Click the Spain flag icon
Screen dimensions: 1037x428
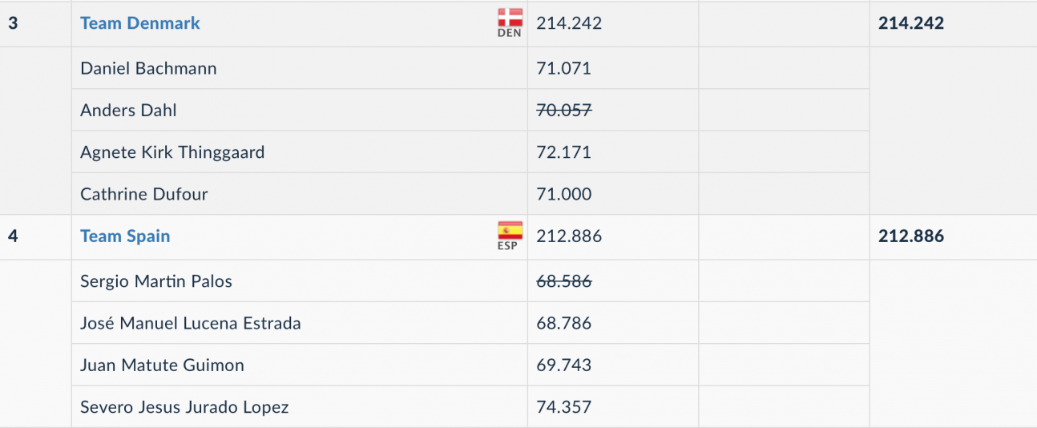pos(510,232)
